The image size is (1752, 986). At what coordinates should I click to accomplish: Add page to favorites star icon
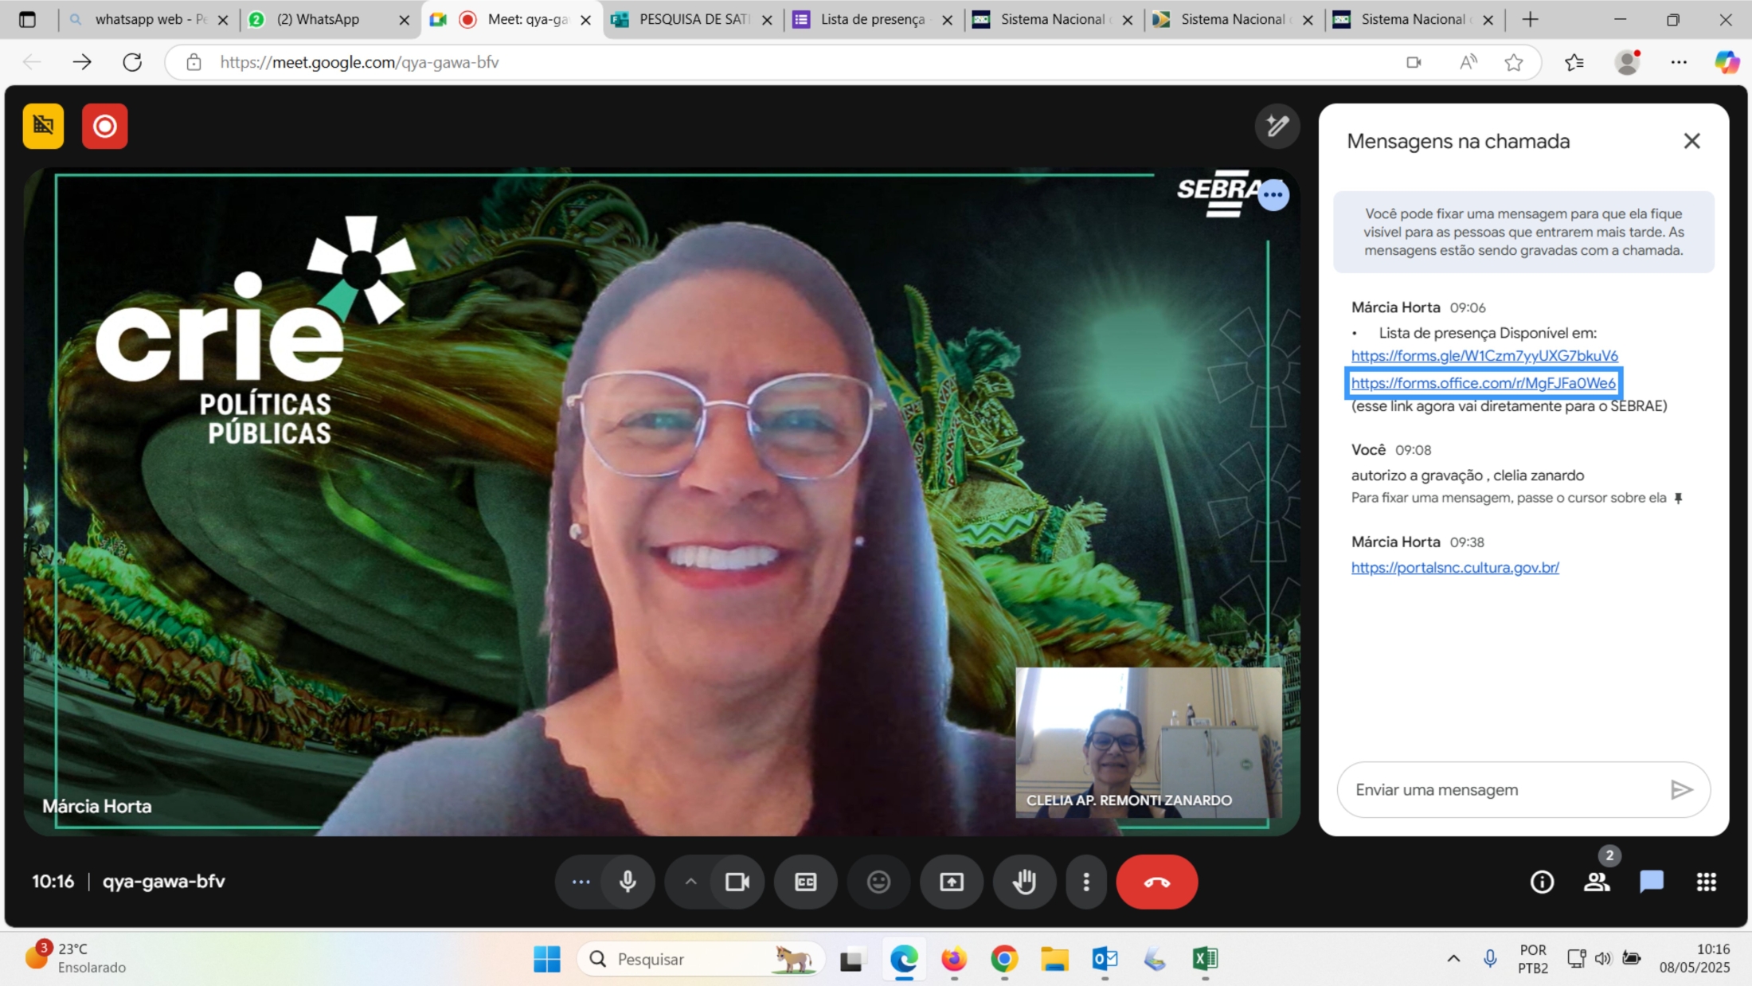coord(1514,62)
